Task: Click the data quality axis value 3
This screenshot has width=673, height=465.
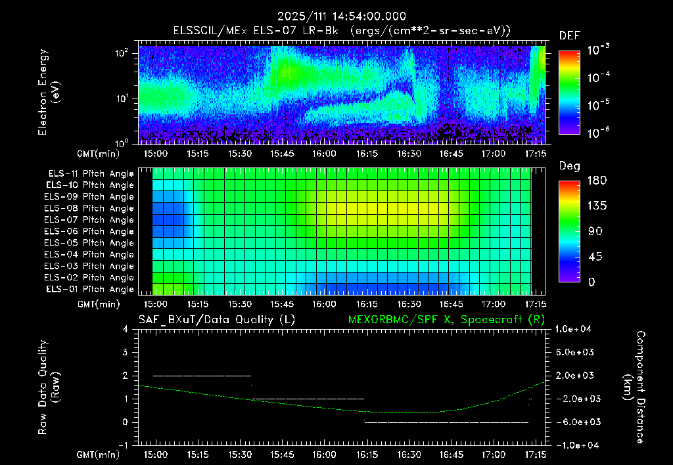Action: point(125,353)
